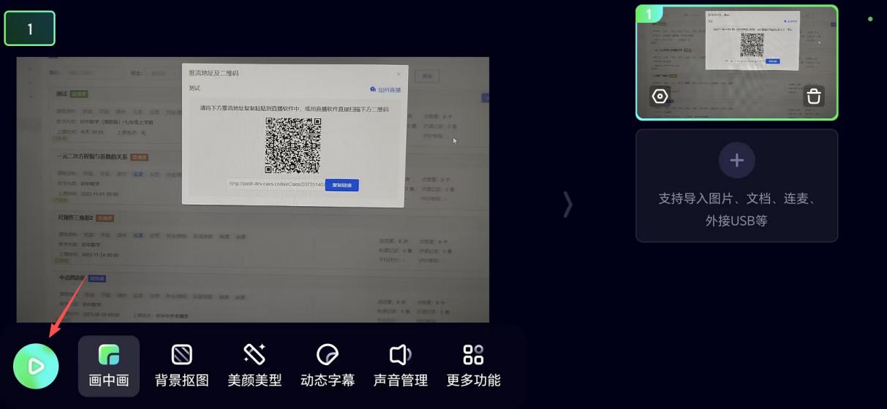Open the 更多功能 more functions menu
This screenshot has height=409, width=887.
pos(474,366)
